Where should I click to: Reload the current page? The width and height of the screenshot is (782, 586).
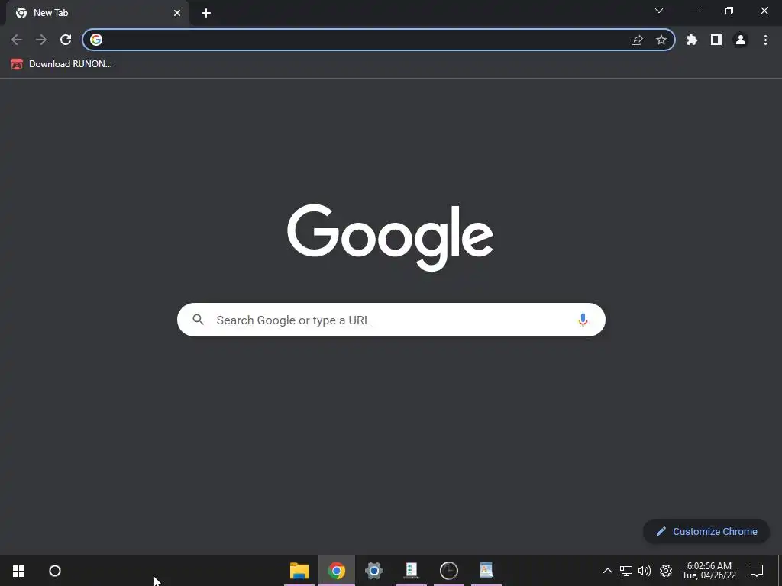66,40
